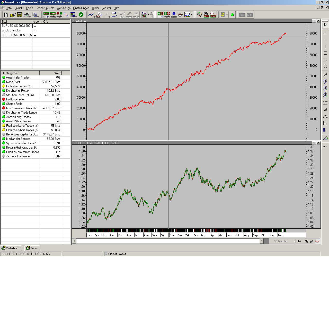This screenshot has height=309, width=329.
Task: Select the triangle drawing tool
Action: point(325,60)
